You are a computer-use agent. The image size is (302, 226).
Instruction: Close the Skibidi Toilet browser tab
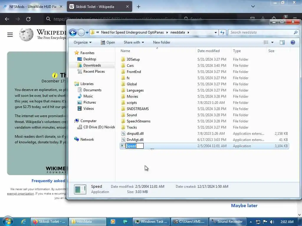point(127,6)
